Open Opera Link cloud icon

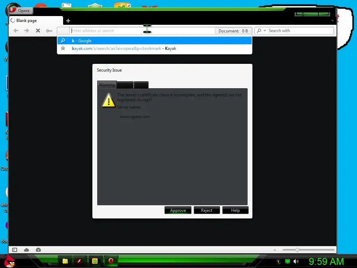pos(26,250)
